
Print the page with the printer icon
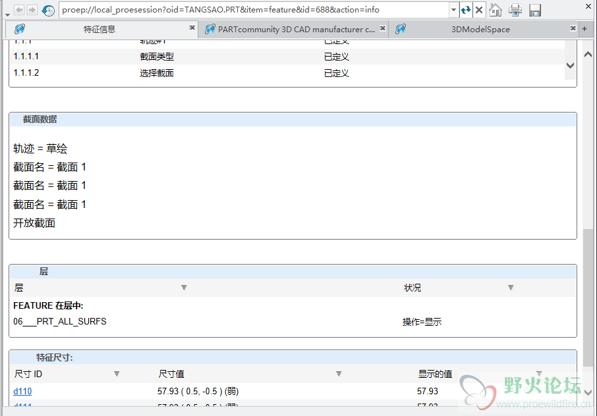[515, 10]
